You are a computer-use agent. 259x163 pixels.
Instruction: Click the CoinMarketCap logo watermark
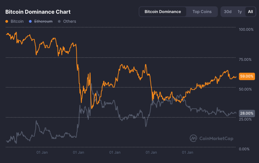pyautogui.click(x=211, y=139)
